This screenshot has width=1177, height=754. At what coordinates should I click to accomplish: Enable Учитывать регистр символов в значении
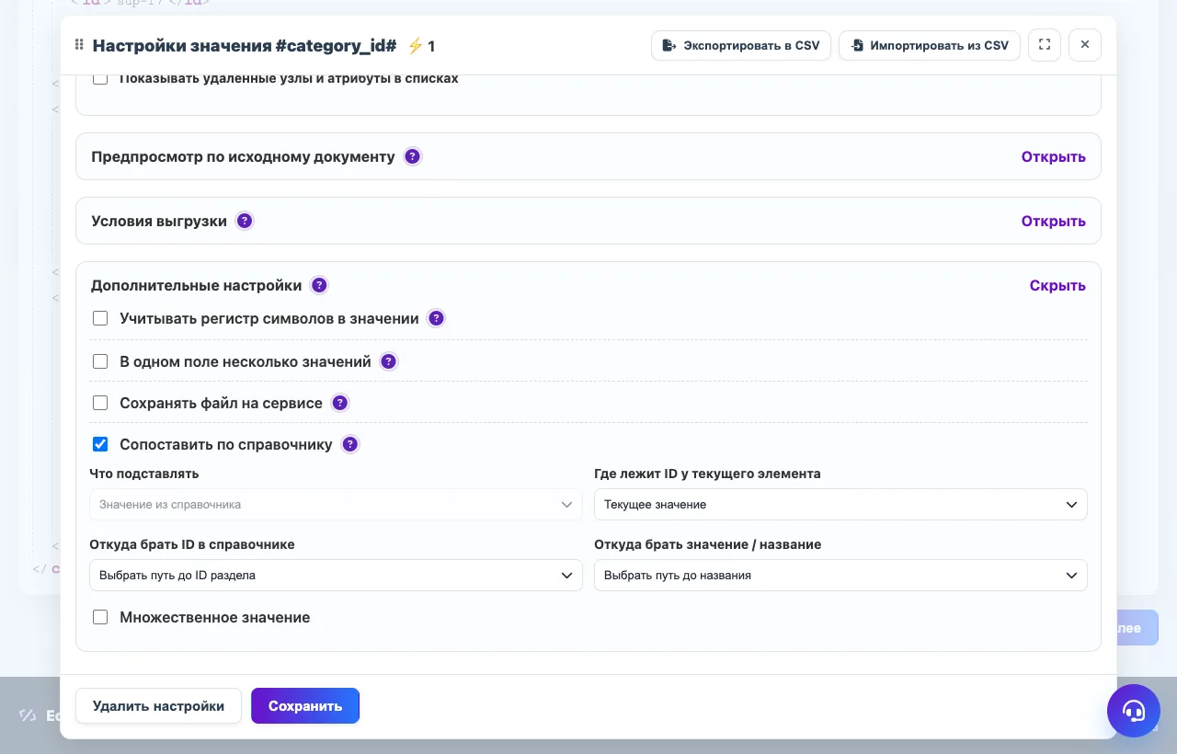100,318
